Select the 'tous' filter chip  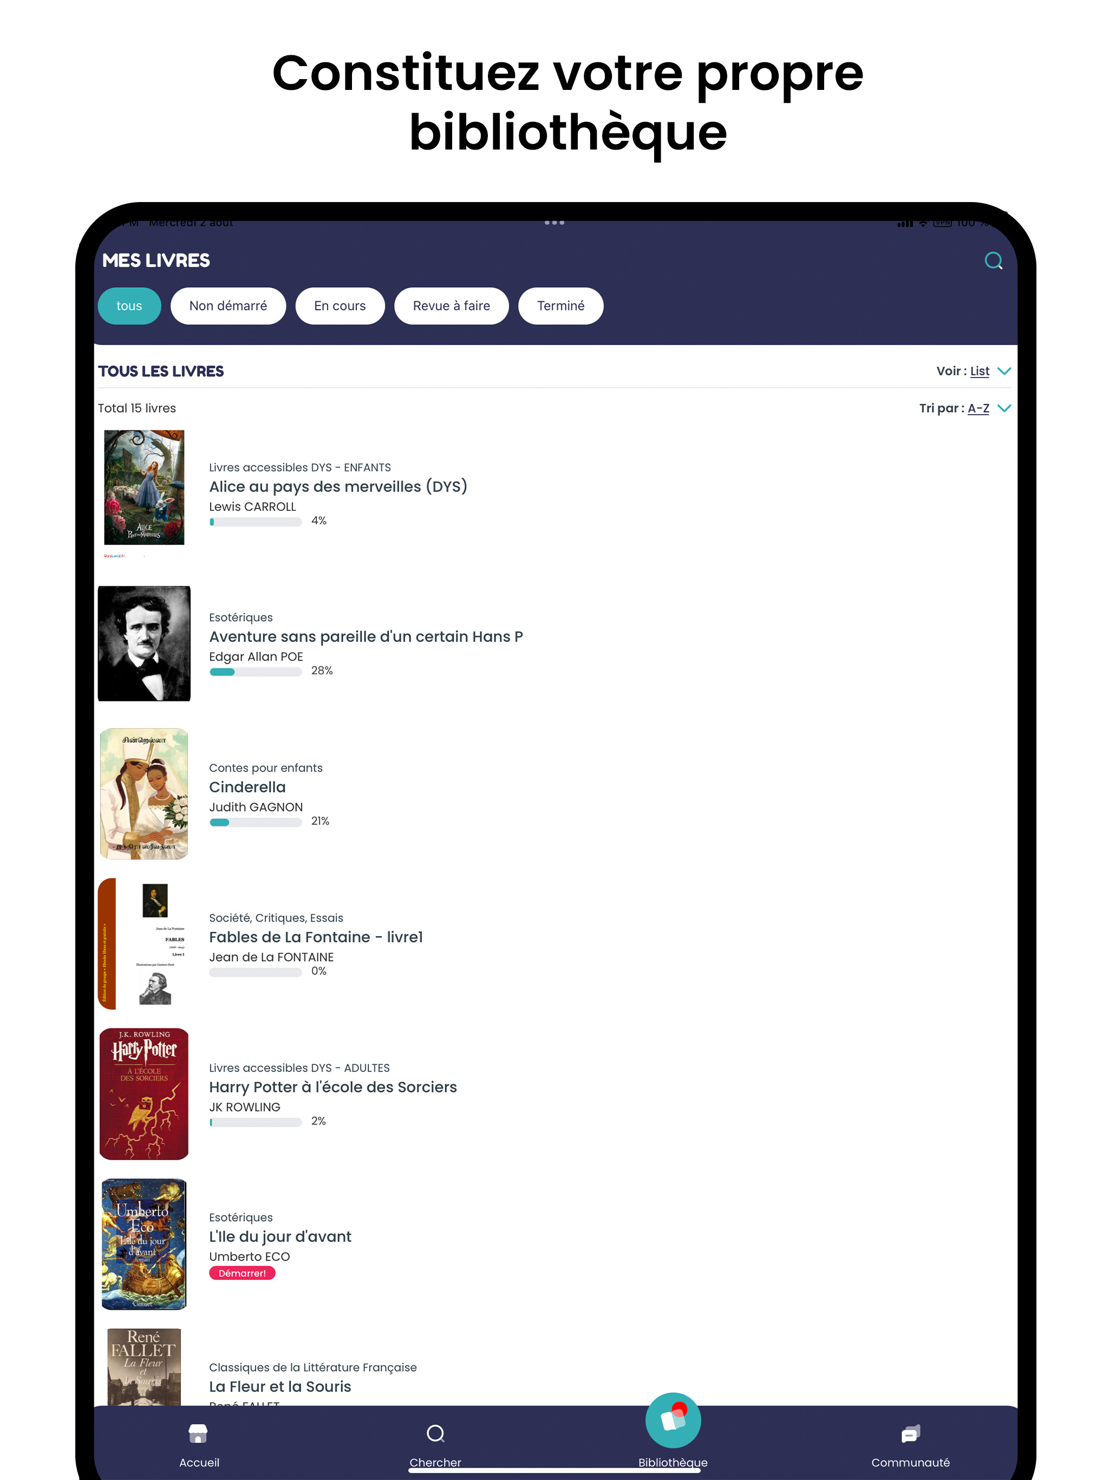129,306
